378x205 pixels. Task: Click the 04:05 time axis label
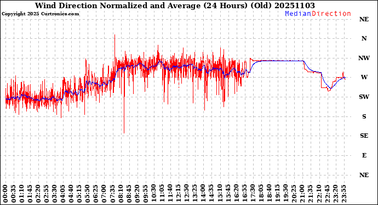tap(63, 194)
